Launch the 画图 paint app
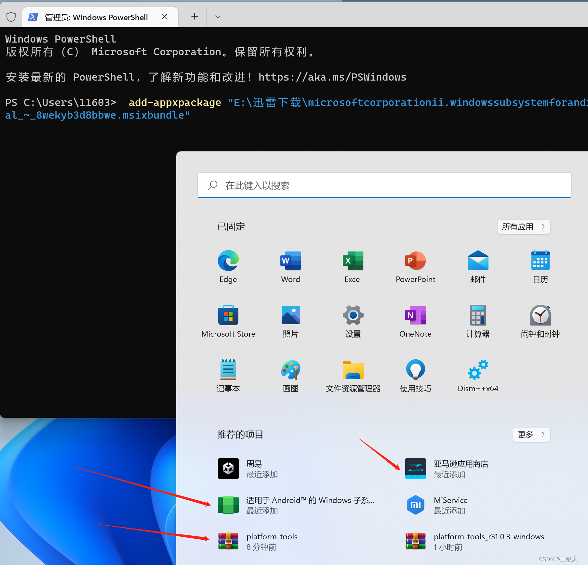The width and height of the screenshot is (588, 565). [x=290, y=376]
